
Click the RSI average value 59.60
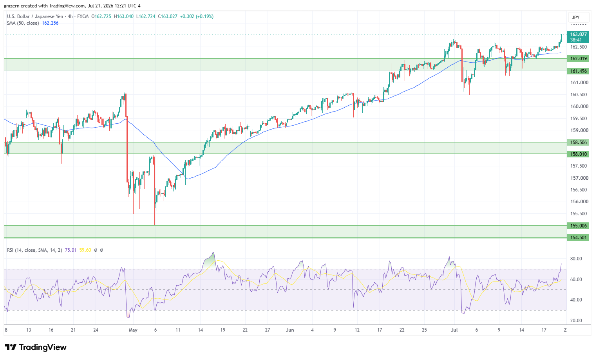click(x=85, y=250)
